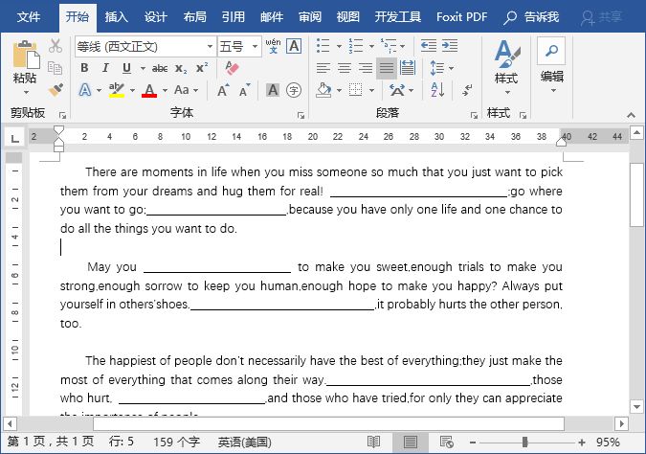Image resolution: width=646 pixels, height=454 pixels.
Task: Toggle the Superscript button
Action: (201, 68)
